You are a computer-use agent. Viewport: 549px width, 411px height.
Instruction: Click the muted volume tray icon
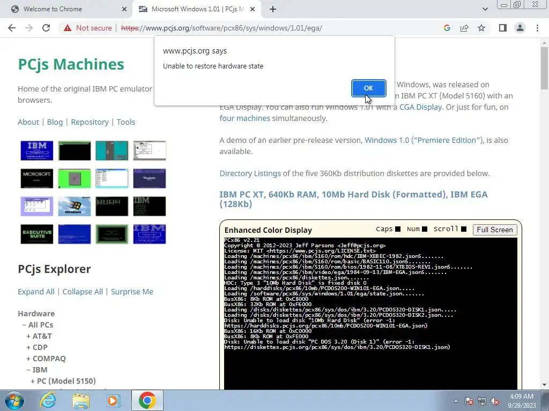pyautogui.click(x=495, y=401)
